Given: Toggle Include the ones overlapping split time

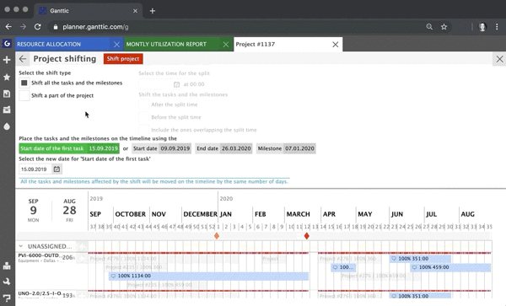Looking at the screenshot, I should point(144,130).
